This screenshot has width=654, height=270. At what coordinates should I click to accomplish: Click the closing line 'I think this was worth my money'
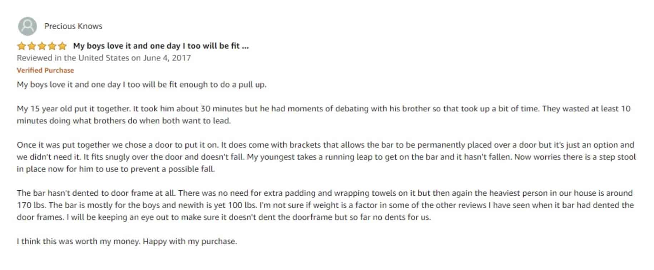tap(127, 241)
